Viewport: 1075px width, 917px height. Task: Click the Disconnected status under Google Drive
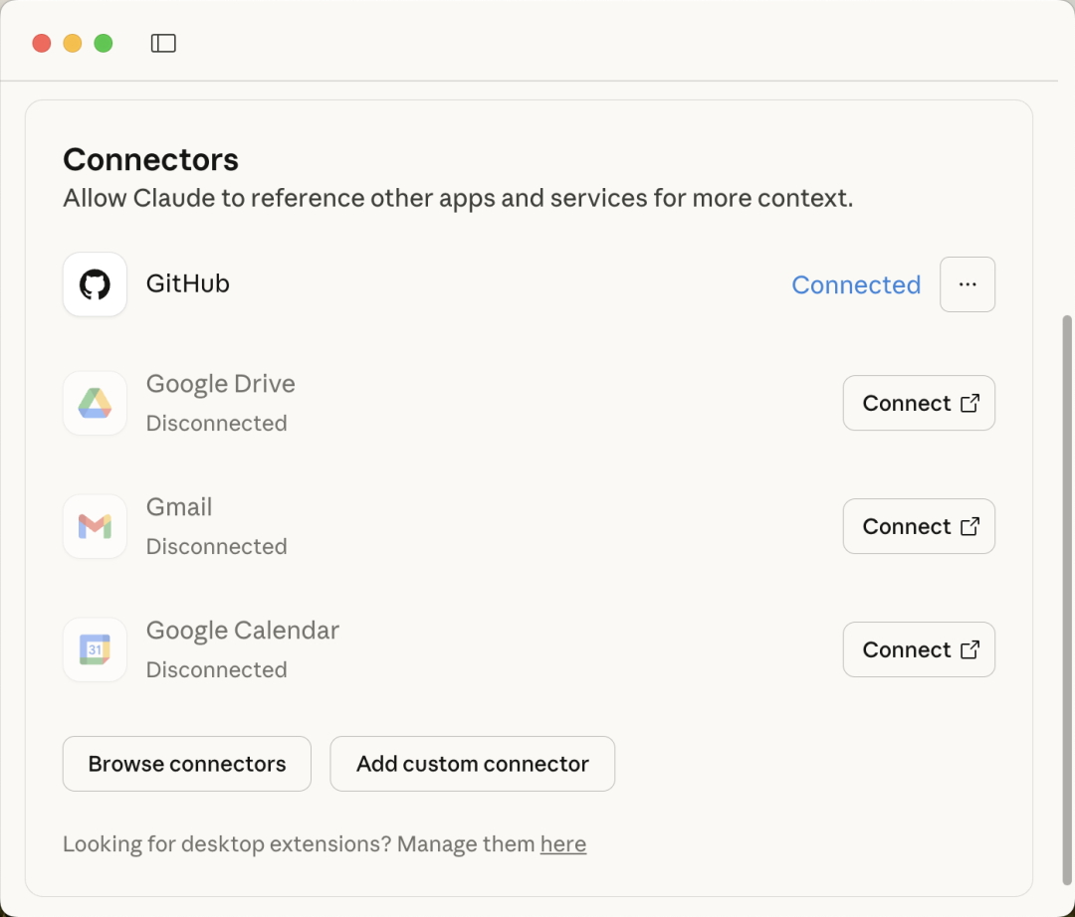pos(217,424)
